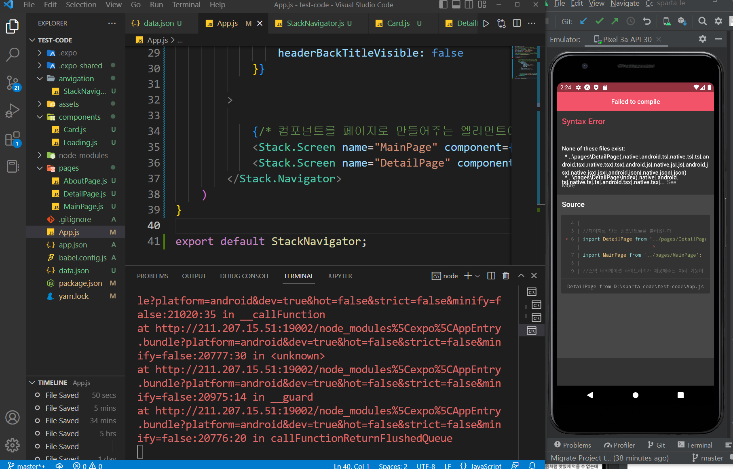The image size is (733, 469).
Task: Click the Run Code play icon in editor toolbar
Action: pyautogui.click(x=486, y=23)
